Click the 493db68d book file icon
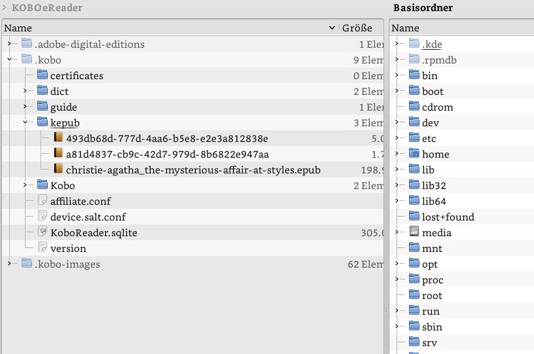The image size is (534, 354). (x=58, y=138)
